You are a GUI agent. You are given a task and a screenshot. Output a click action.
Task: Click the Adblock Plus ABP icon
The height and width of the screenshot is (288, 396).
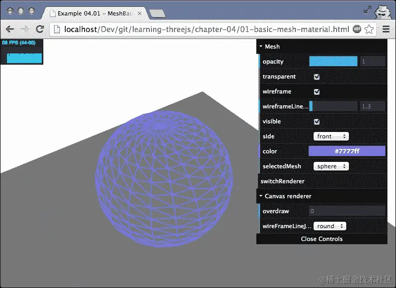[357, 29]
